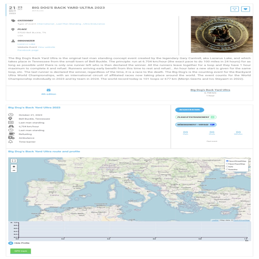
Task: Open the OpenStreetMap attribution link
Action: point(241,220)
